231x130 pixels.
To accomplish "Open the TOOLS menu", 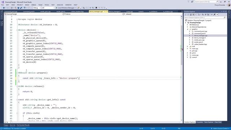I will pos(47,5).
